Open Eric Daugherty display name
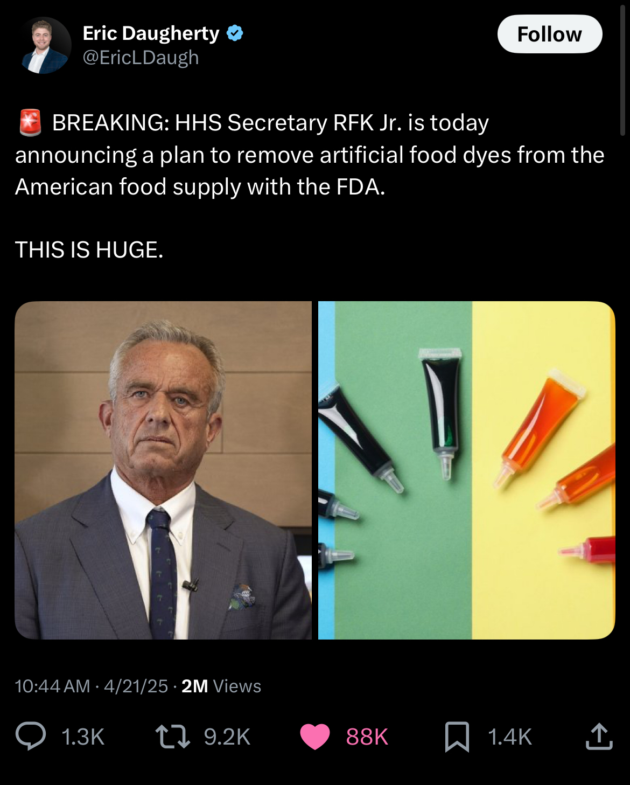 (151, 33)
